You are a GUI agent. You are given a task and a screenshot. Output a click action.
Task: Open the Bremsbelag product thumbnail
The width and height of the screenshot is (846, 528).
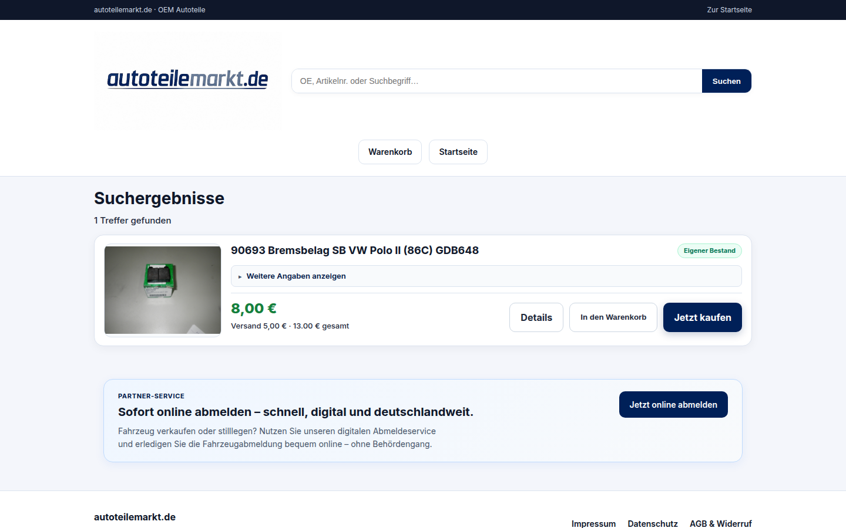pyautogui.click(x=163, y=290)
